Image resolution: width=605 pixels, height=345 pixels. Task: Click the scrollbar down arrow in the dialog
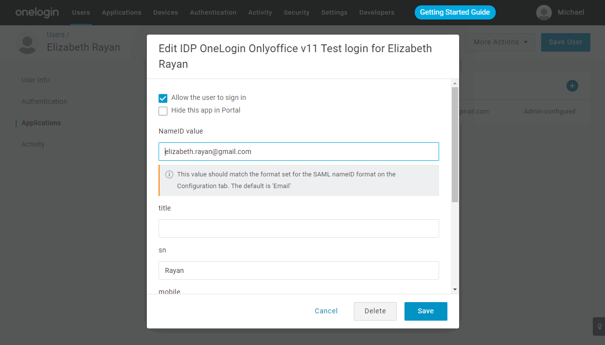click(x=454, y=289)
